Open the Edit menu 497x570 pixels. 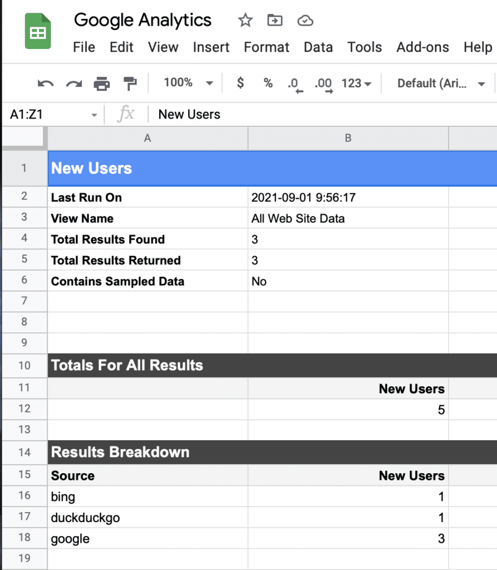[x=121, y=47]
